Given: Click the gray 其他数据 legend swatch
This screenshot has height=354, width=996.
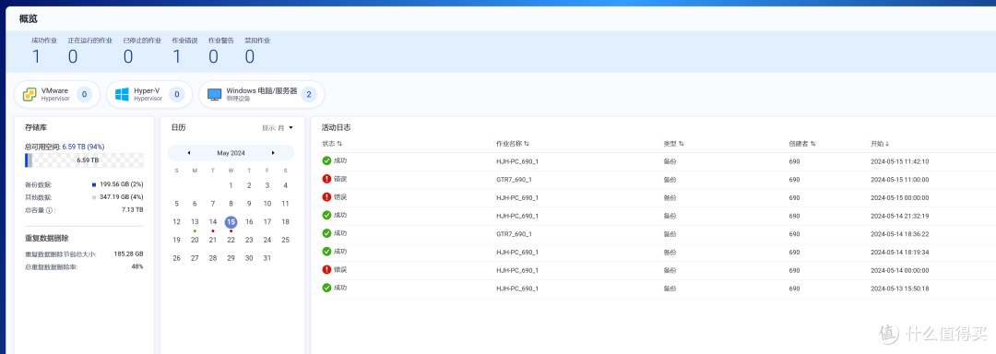Looking at the screenshot, I should tap(94, 197).
